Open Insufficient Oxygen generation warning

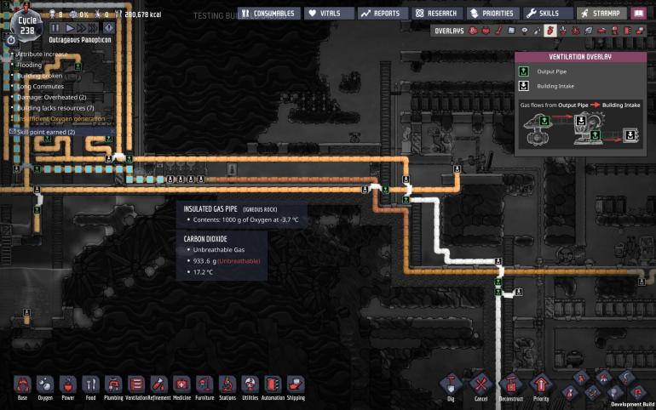click(61, 119)
